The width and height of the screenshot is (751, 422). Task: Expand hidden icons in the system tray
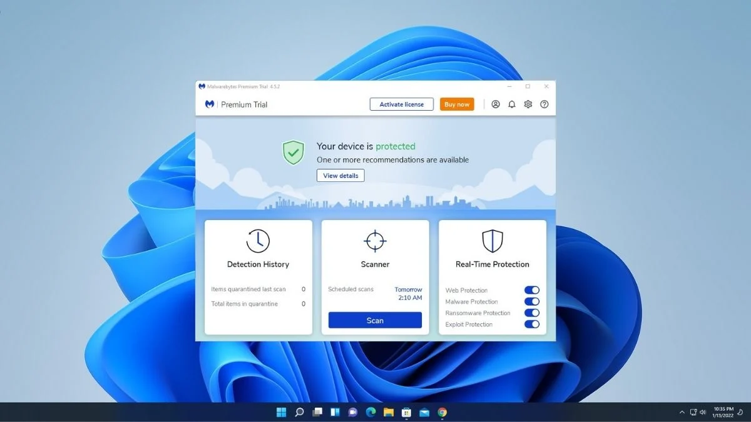pyautogui.click(x=682, y=412)
